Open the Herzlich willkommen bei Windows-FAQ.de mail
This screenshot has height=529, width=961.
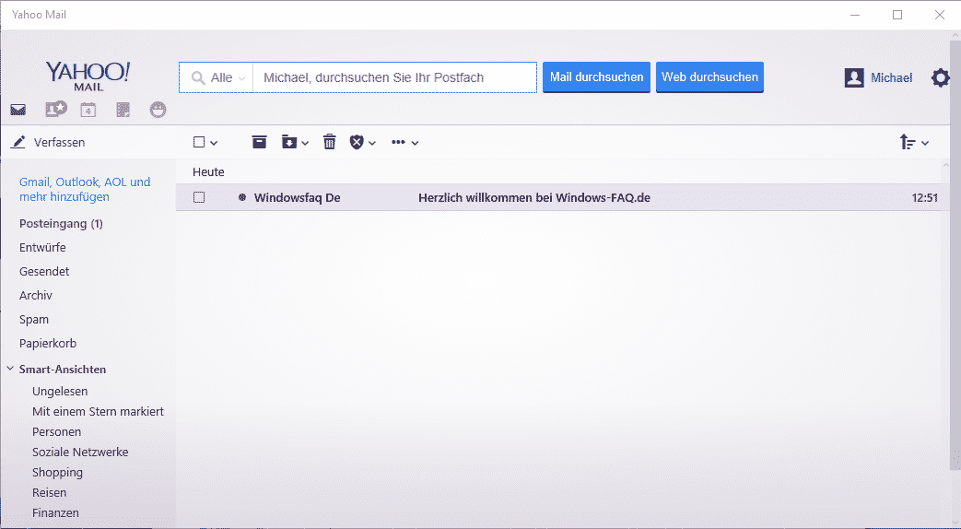click(534, 197)
